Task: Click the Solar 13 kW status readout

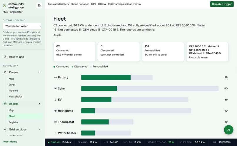Action: (x=133, y=142)
